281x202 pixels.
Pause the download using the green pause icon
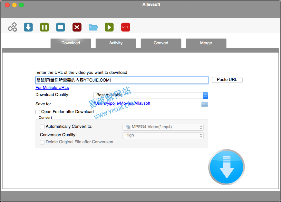point(44,27)
